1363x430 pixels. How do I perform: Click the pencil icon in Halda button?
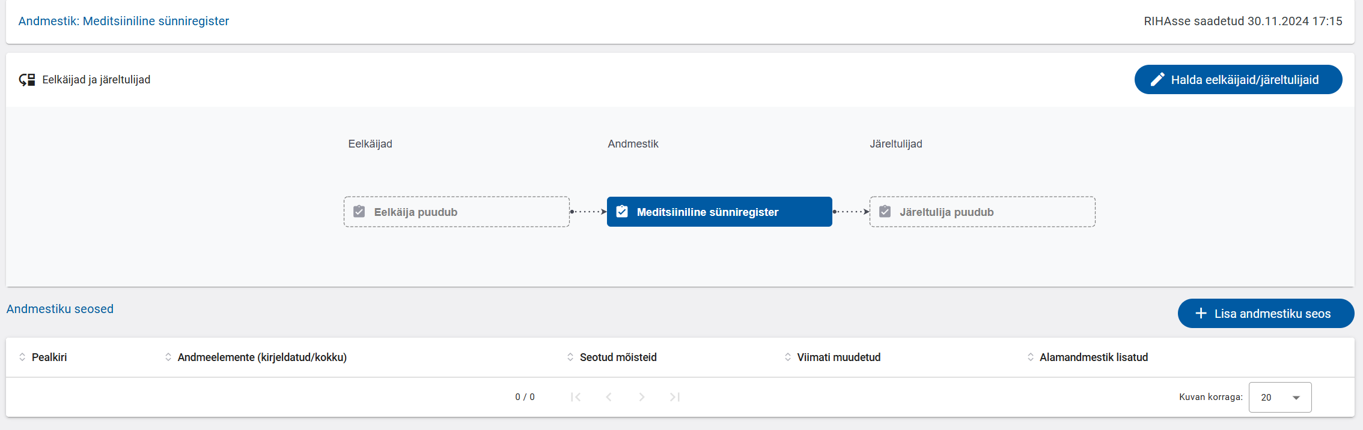pyautogui.click(x=1157, y=80)
